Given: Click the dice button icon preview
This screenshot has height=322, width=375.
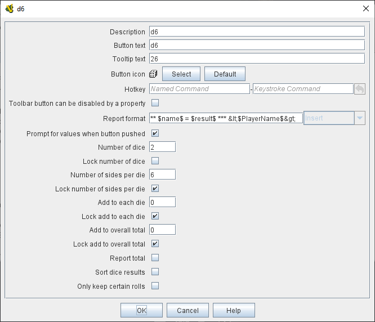Looking at the screenshot, I should point(153,74).
